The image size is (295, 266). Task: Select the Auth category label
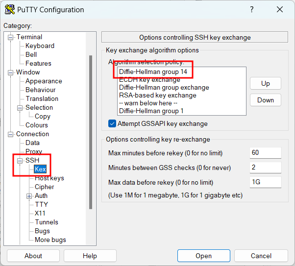click(x=41, y=195)
